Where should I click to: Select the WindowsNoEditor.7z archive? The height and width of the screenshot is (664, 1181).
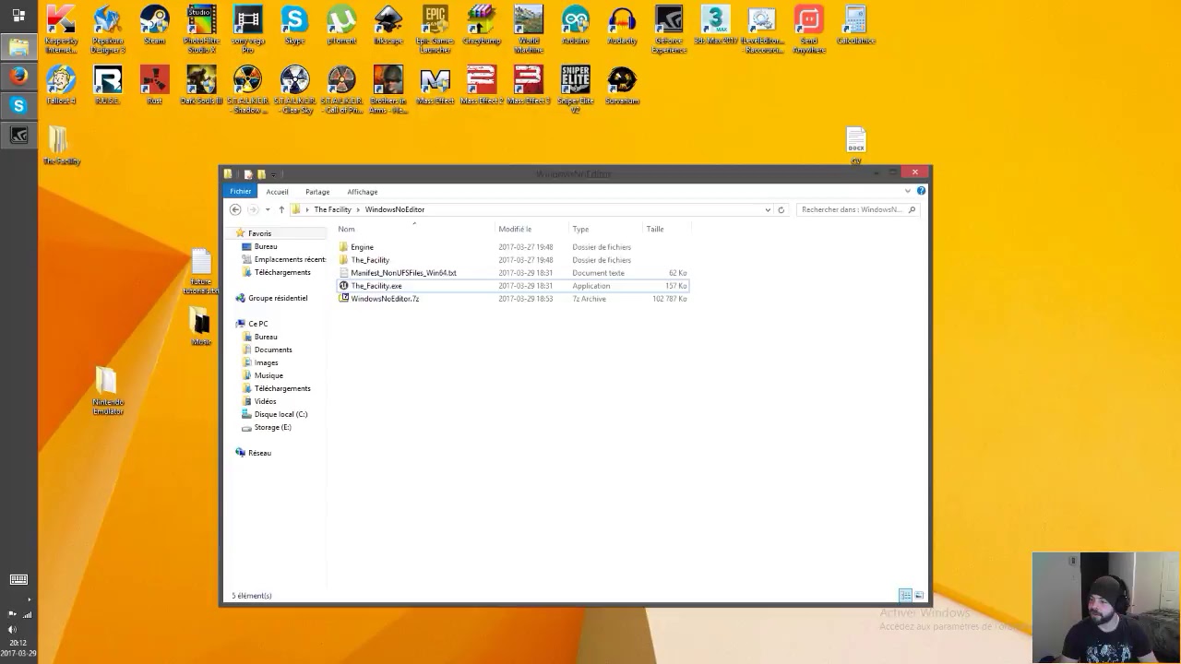tap(385, 299)
